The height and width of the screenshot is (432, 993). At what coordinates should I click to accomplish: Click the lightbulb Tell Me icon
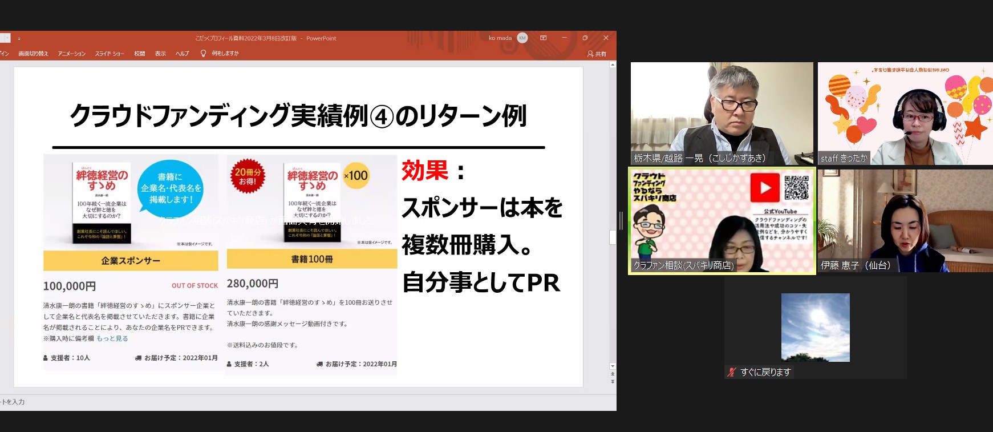pos(203,53)
